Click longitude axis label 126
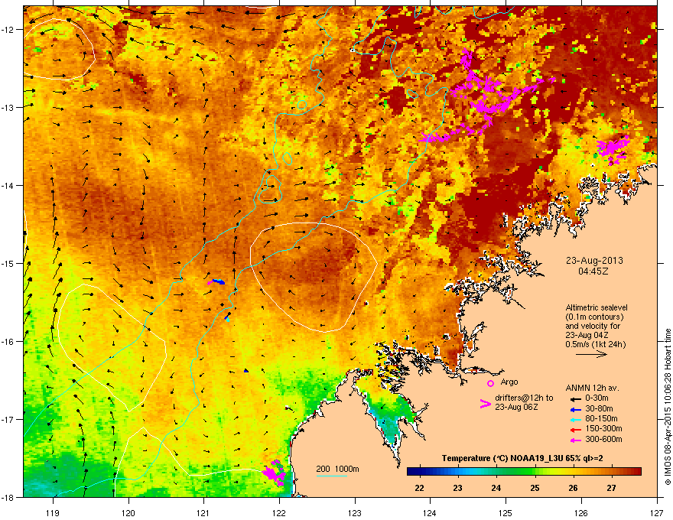673x520 pixels. [581, 512]
